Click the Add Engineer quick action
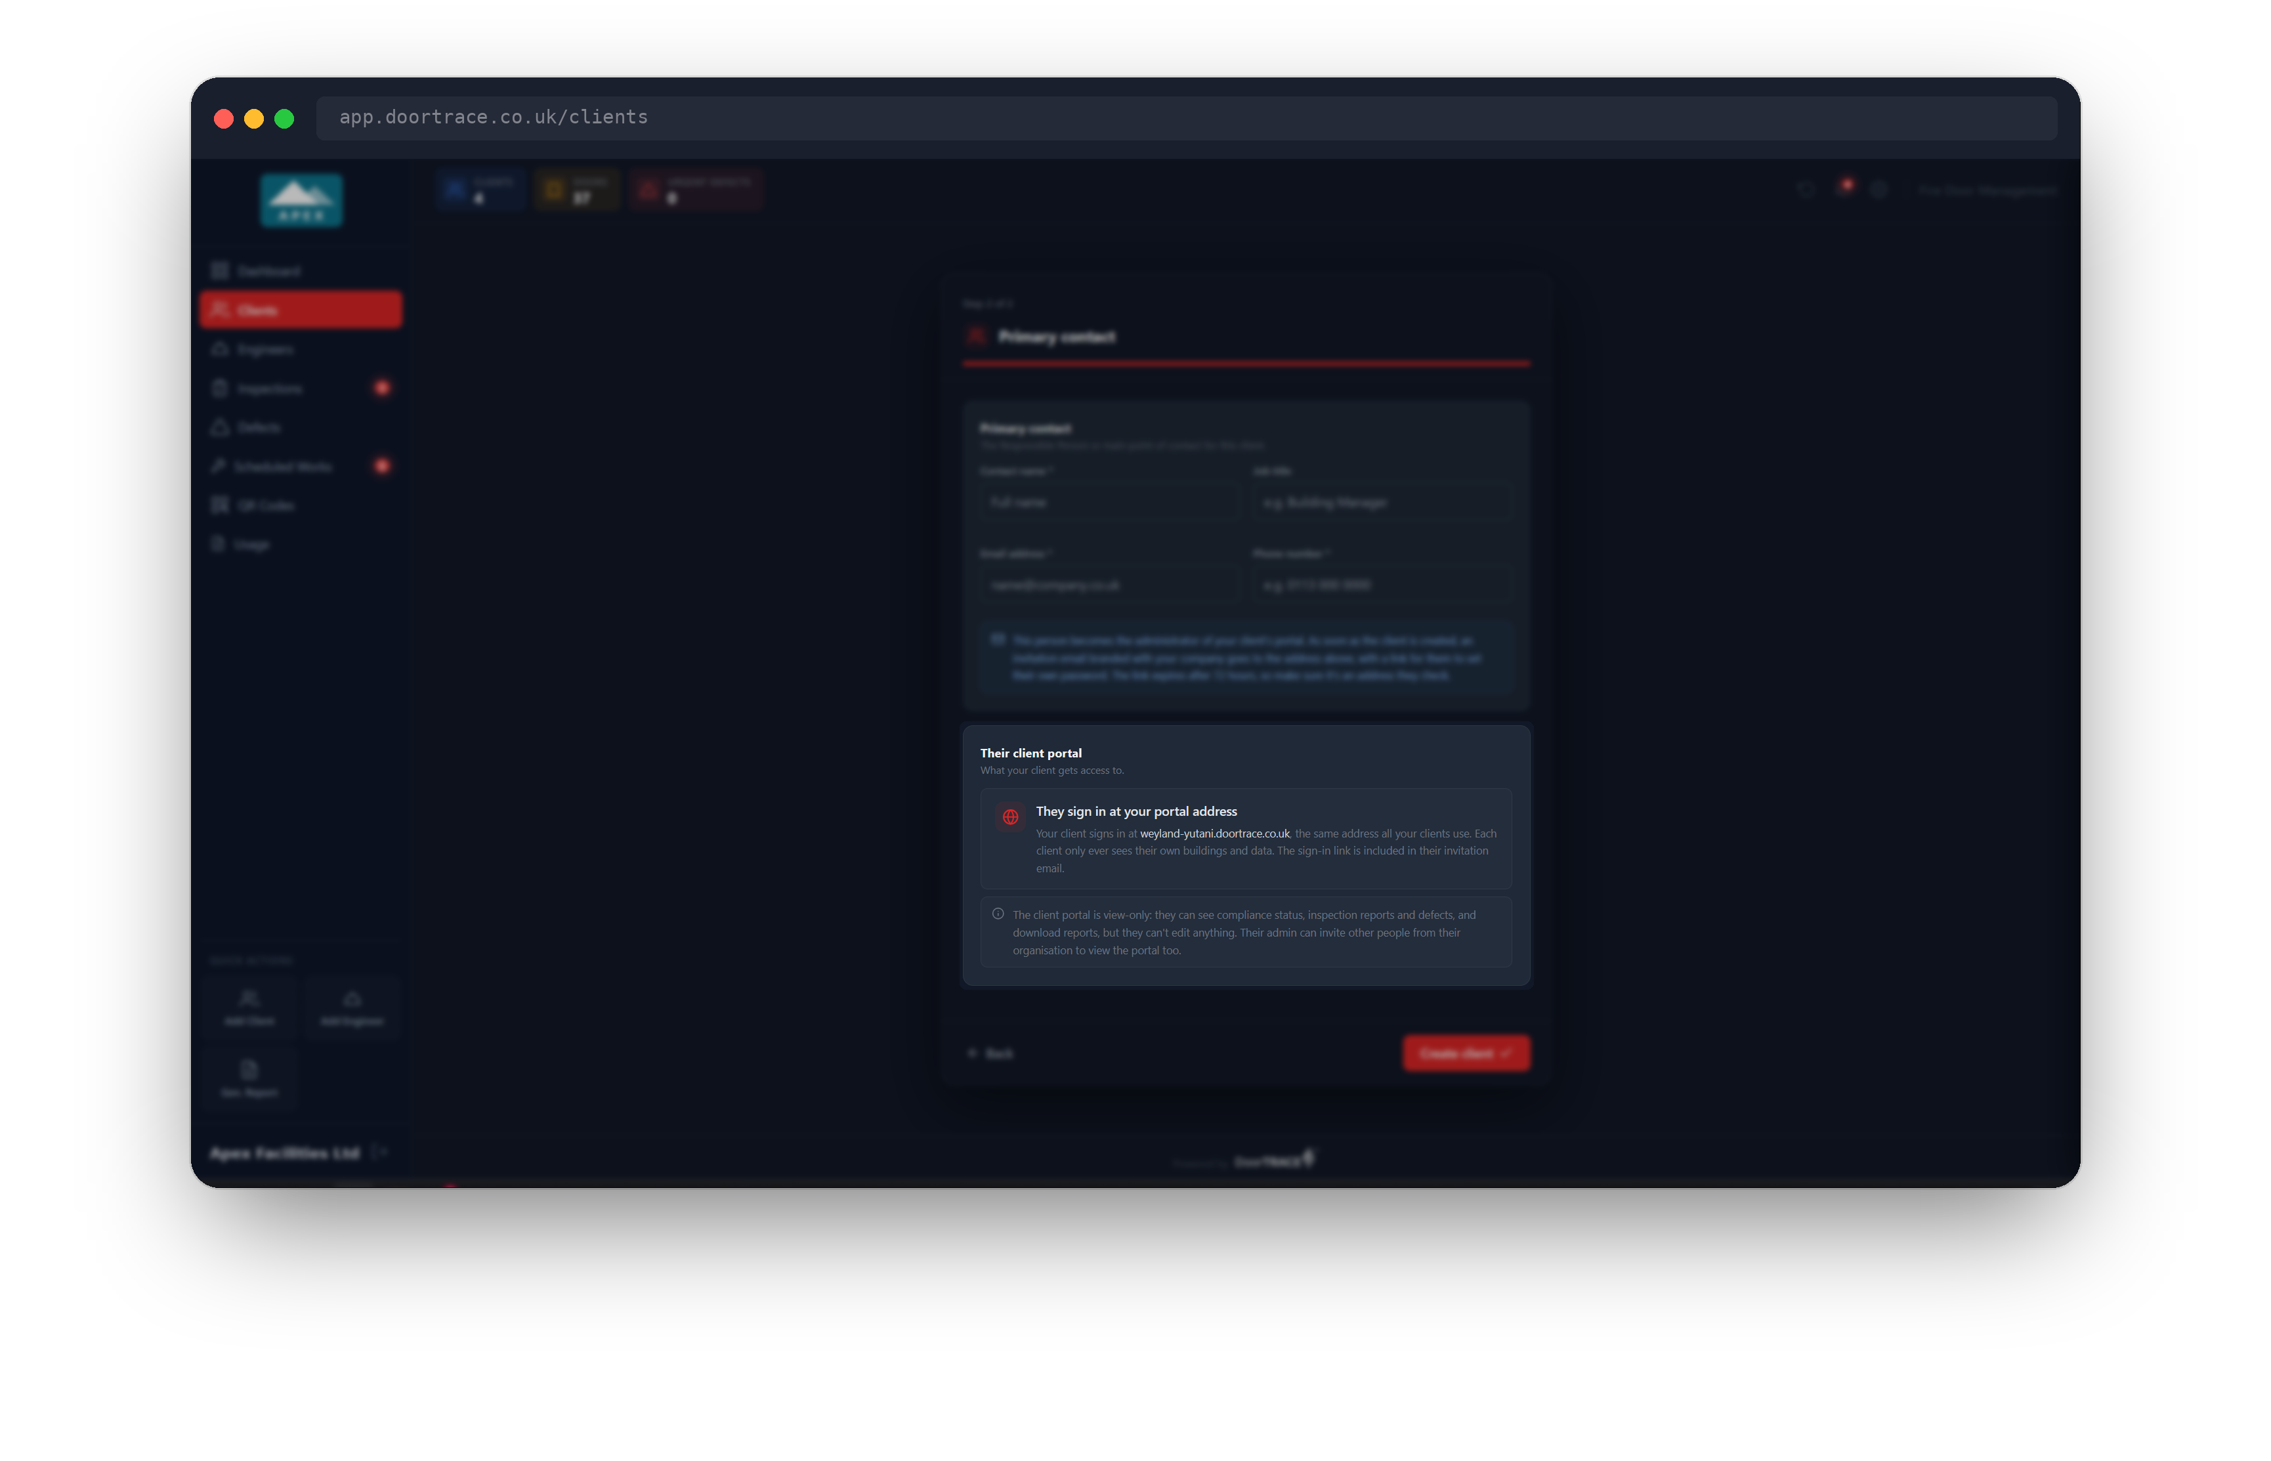Viewport: 2271px width, 1461px height. point(352,1007)
